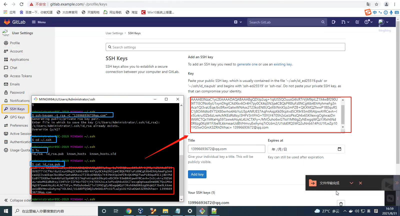This screenshot has height=216, width=400.
Task: Click the key Title input field
Action: click(226, 149)
